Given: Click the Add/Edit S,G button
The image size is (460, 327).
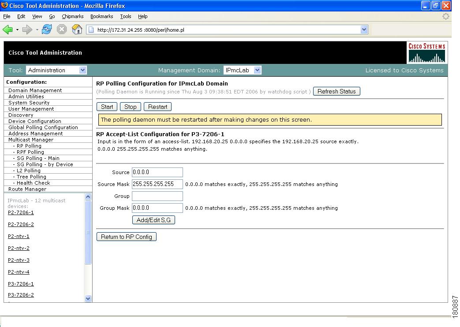Looking at the screenshot, I should coord(153,220).
